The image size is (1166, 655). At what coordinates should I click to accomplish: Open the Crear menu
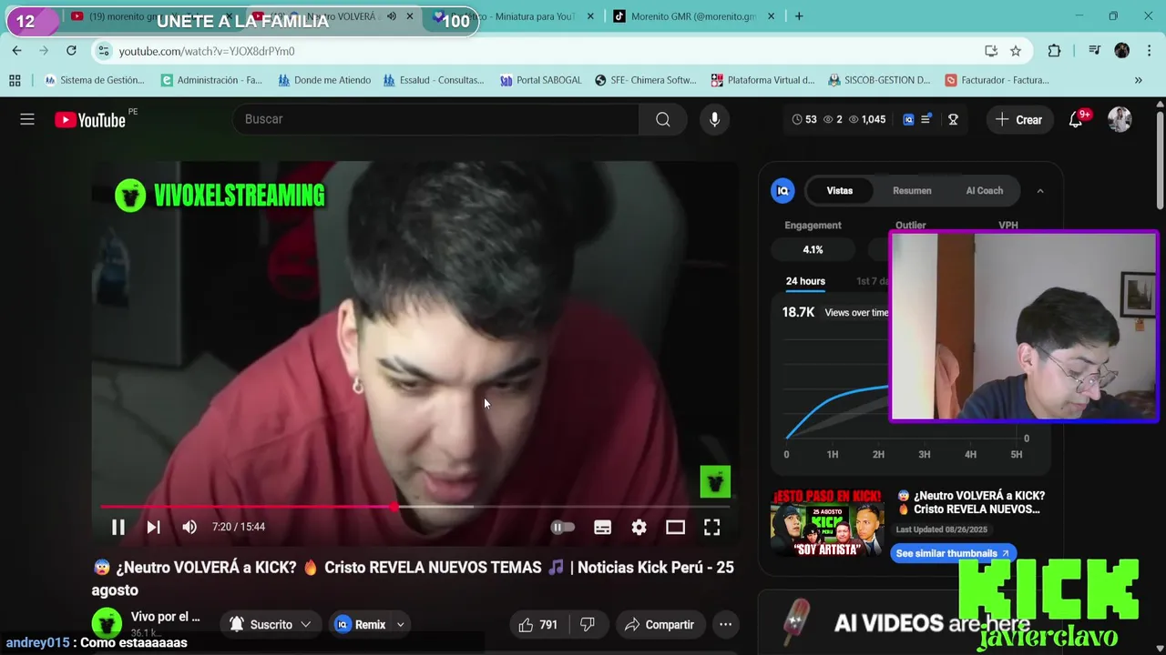tap(1018, 119)
